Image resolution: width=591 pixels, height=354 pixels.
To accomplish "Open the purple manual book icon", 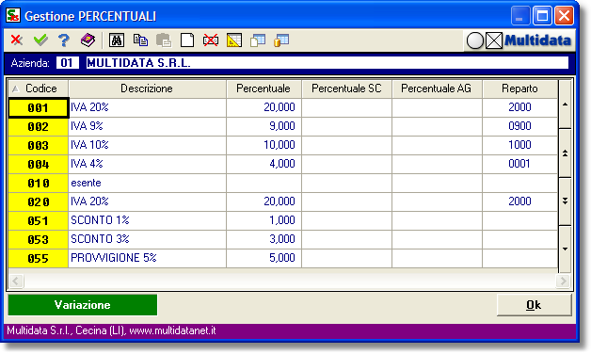I will (x=88, y=40).
